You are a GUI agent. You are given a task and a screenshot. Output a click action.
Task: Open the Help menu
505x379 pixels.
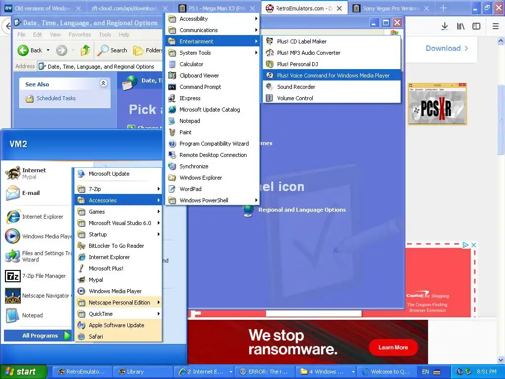click(124, 35)
